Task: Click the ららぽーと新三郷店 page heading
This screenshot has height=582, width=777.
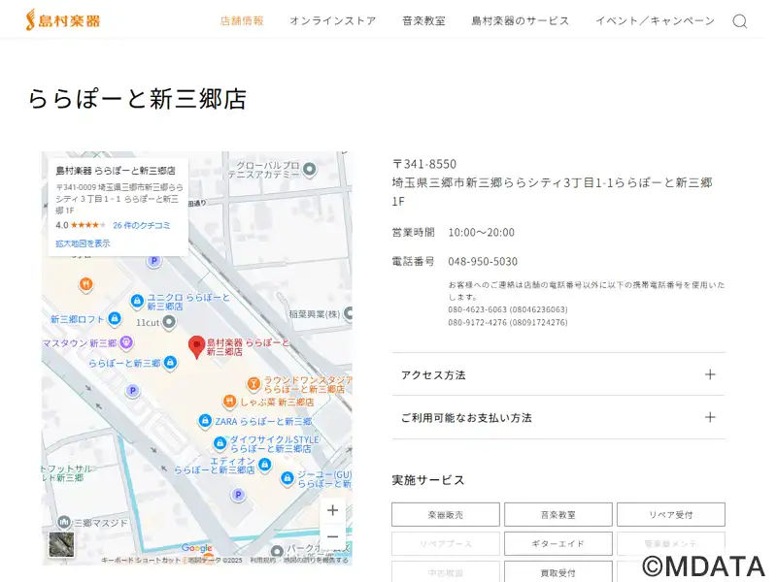Action: click(x=137, y=98)
